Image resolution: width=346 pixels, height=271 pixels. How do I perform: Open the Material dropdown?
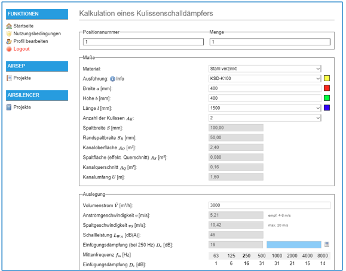tap(265, 69)
